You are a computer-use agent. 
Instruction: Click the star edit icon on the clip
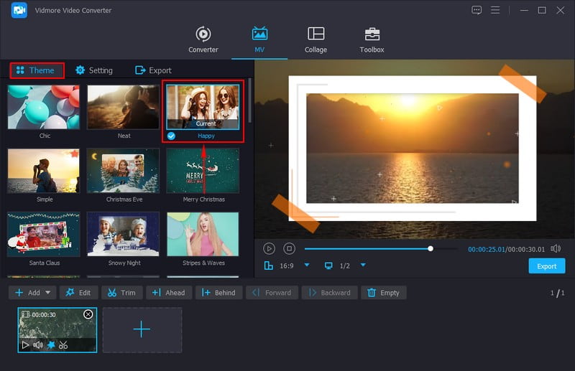pos(51,345)
